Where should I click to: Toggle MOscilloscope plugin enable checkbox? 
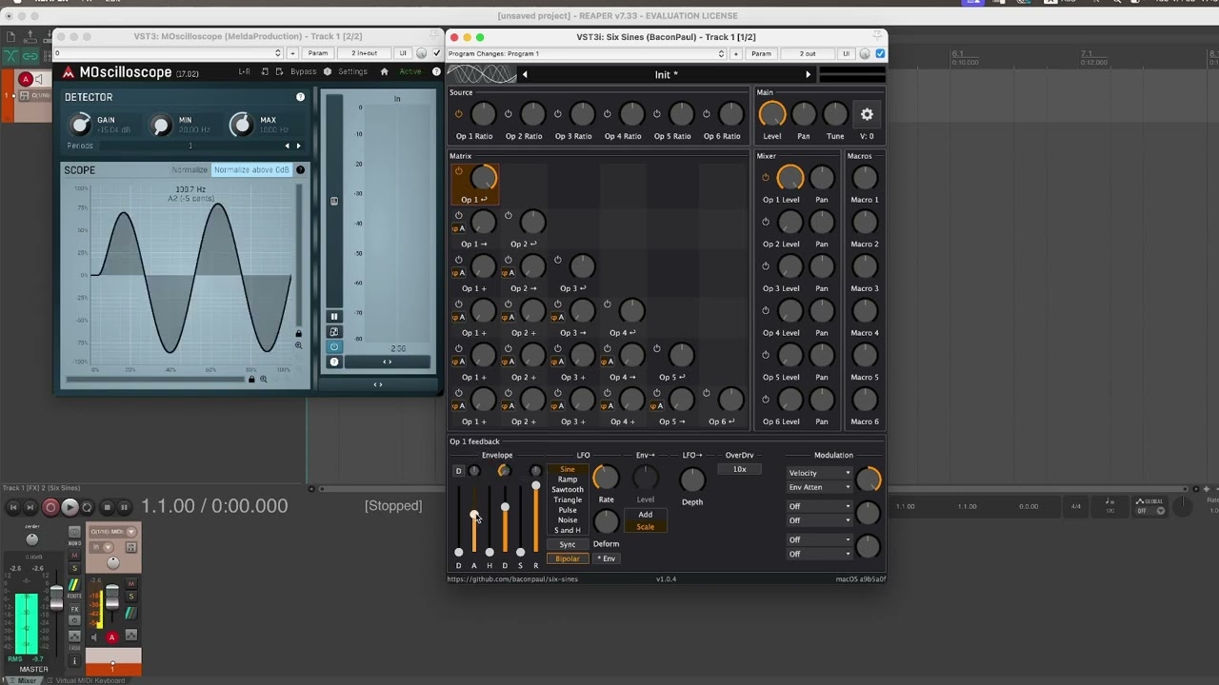435,53
